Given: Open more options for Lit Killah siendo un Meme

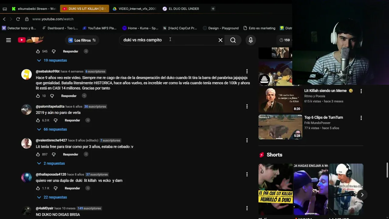Looking at the screenshot, I should click(x=361, y=91).
